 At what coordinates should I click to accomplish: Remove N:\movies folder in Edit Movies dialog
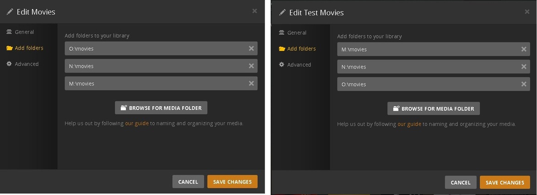251,66
